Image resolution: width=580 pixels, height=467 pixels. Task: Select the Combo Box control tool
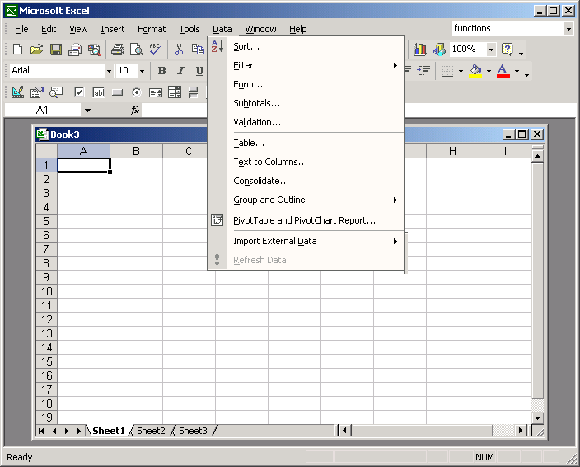[175, 92]
